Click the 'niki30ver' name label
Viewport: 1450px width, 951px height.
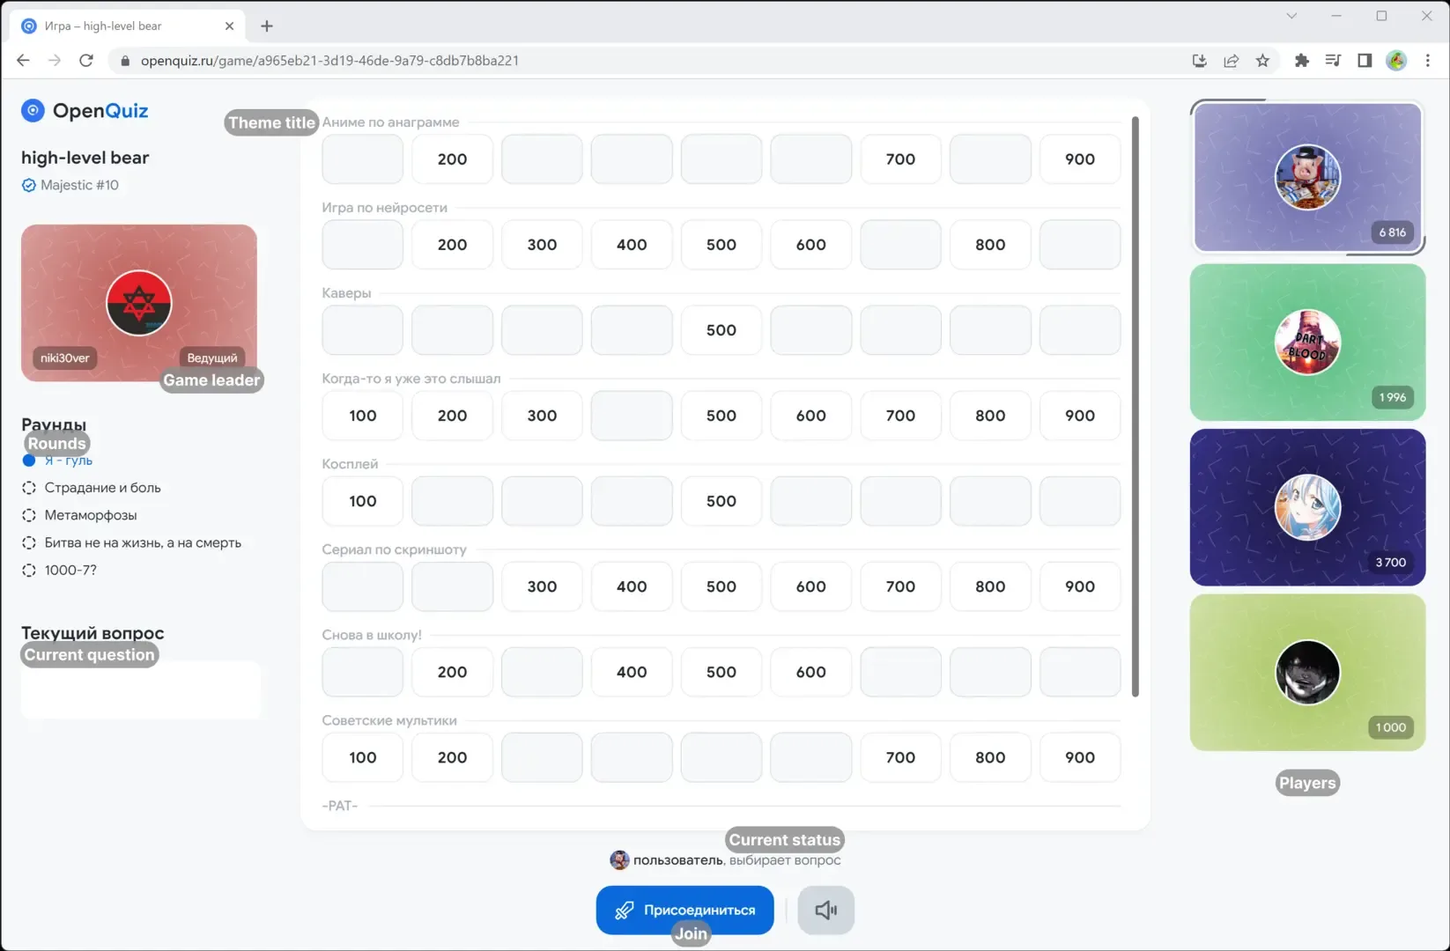coord(65,358)
